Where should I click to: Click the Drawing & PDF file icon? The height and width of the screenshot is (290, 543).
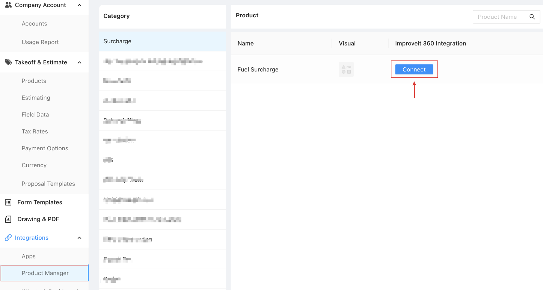pos(8,219)
